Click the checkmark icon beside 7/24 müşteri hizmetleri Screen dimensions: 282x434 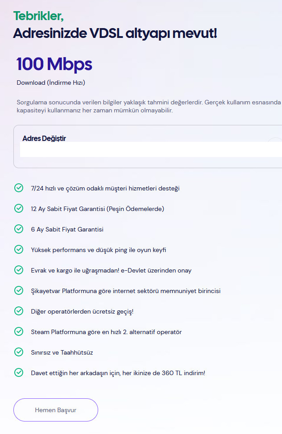click(19, 188)
